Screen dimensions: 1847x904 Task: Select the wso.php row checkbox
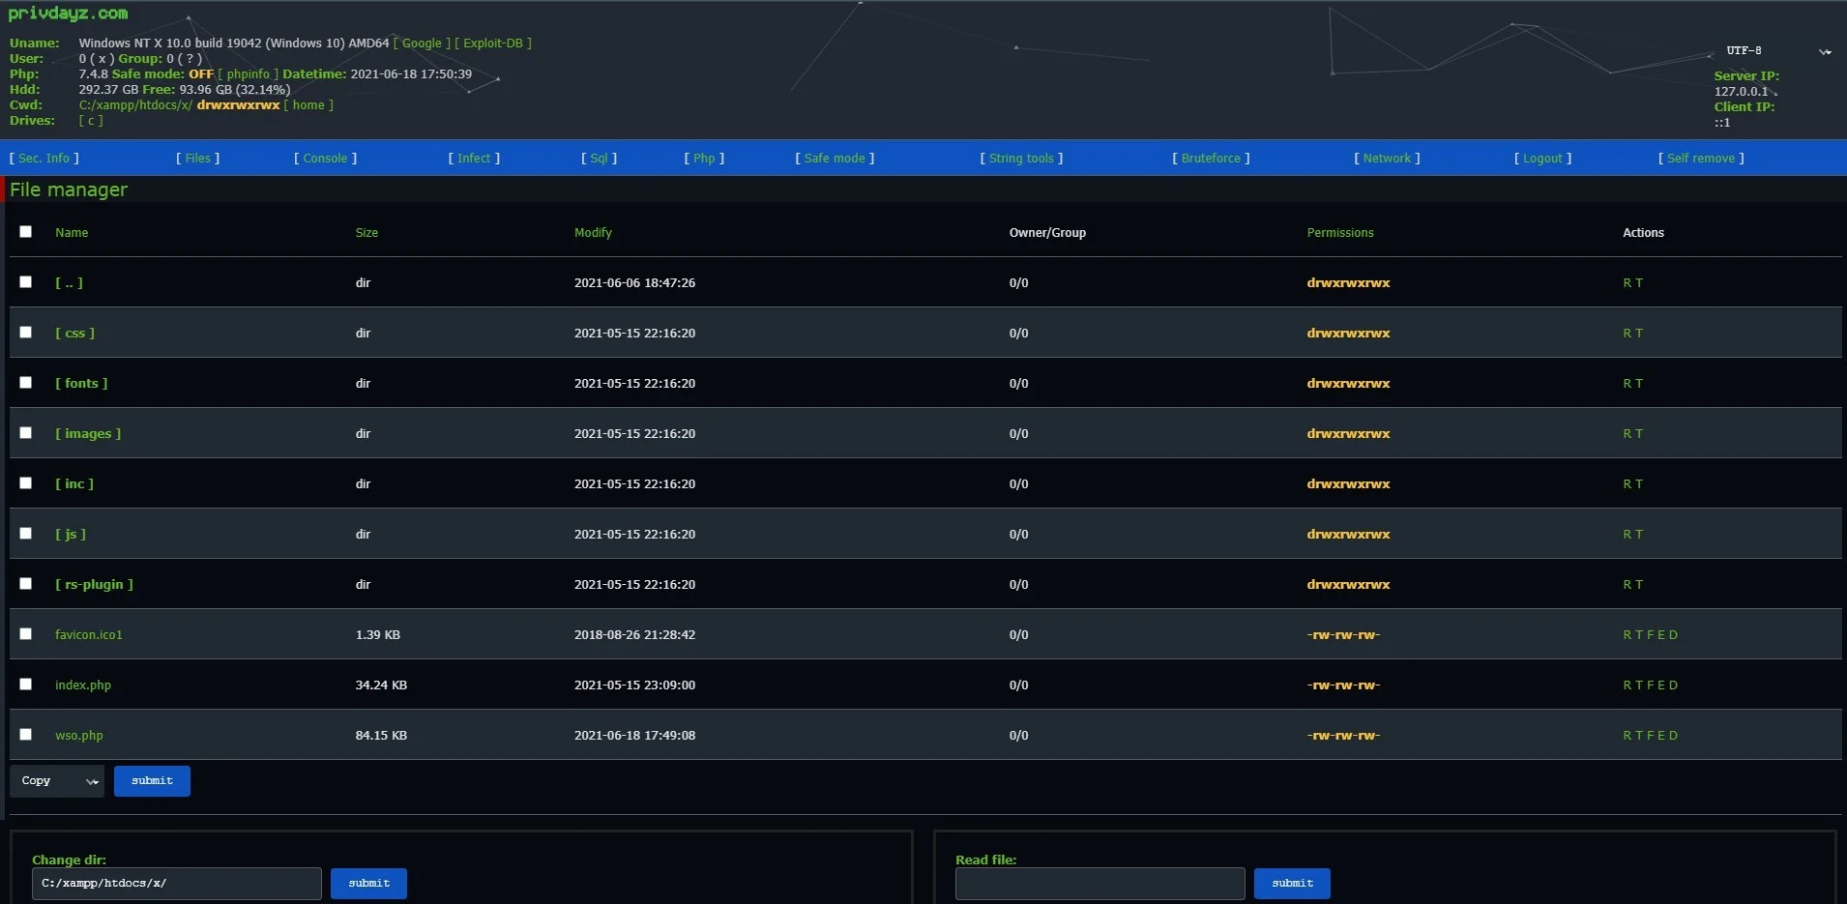(26, 735)
